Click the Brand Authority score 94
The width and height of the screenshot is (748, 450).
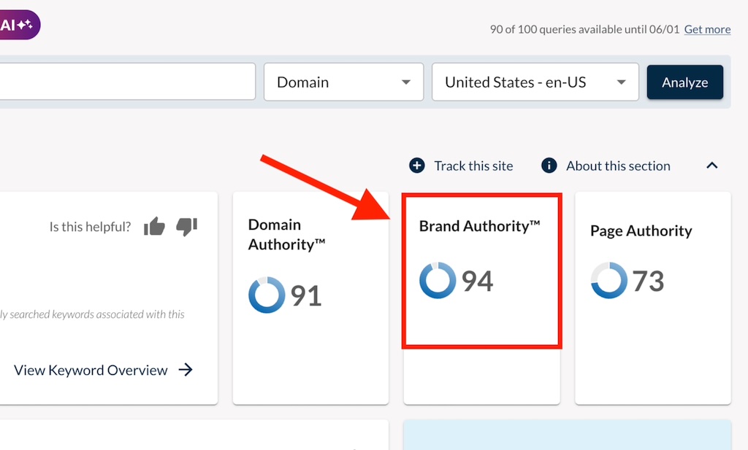(x=478, y=281)
